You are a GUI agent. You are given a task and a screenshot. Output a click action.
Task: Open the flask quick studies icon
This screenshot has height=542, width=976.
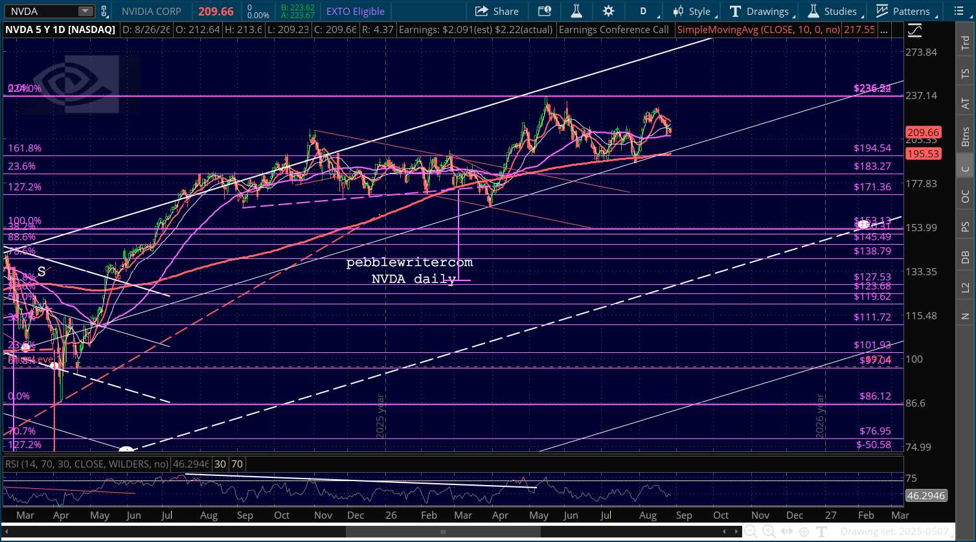576,11
